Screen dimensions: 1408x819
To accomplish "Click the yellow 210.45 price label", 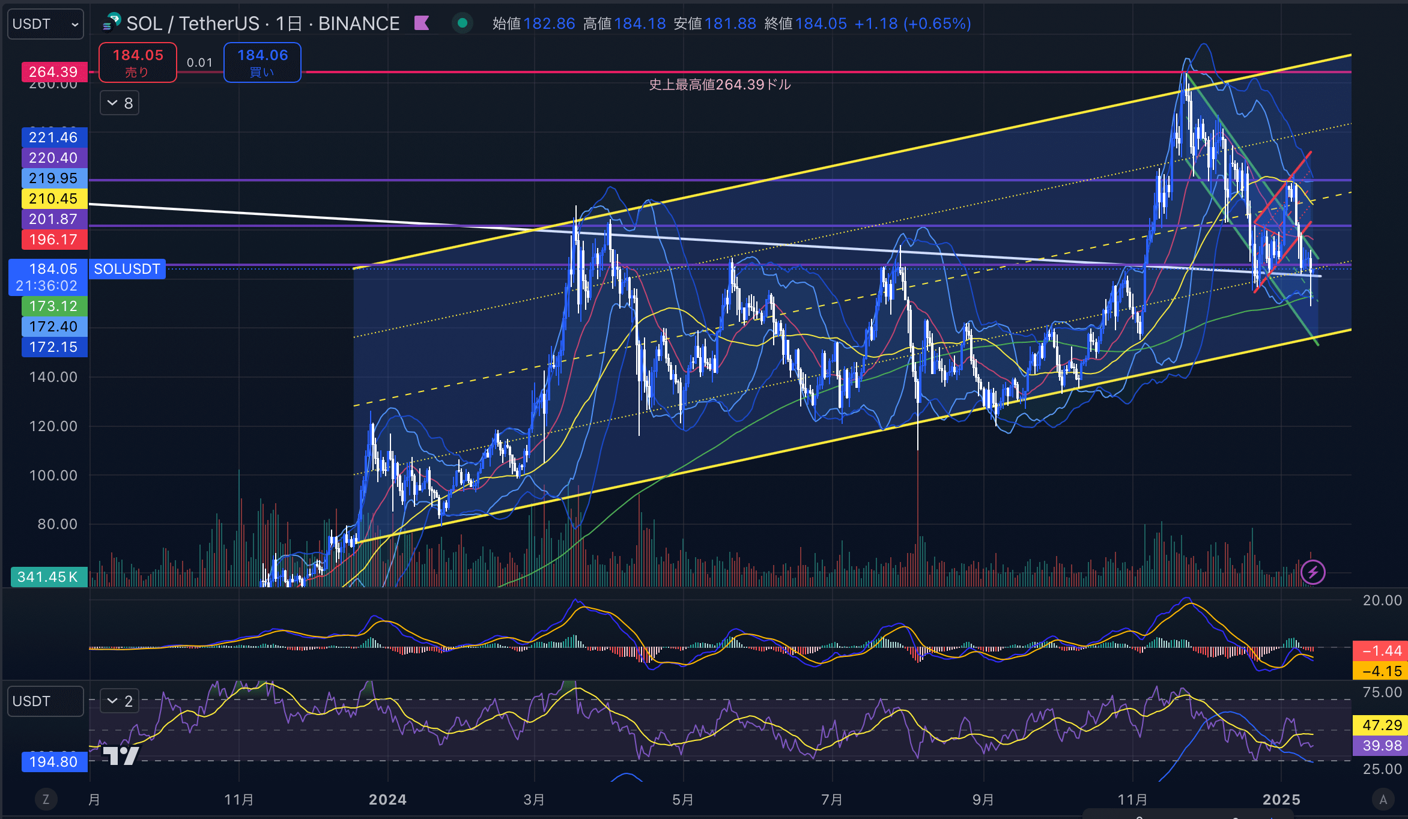I will (x=54, y=199).
